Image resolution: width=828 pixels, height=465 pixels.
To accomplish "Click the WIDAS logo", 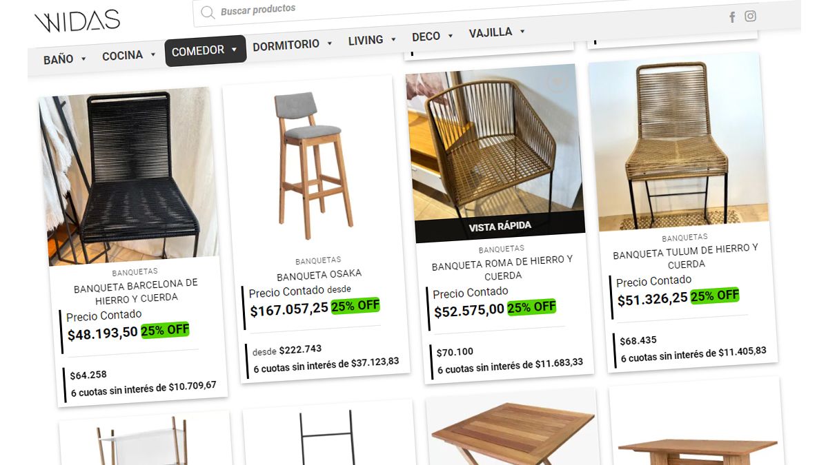I will (77, 21).
